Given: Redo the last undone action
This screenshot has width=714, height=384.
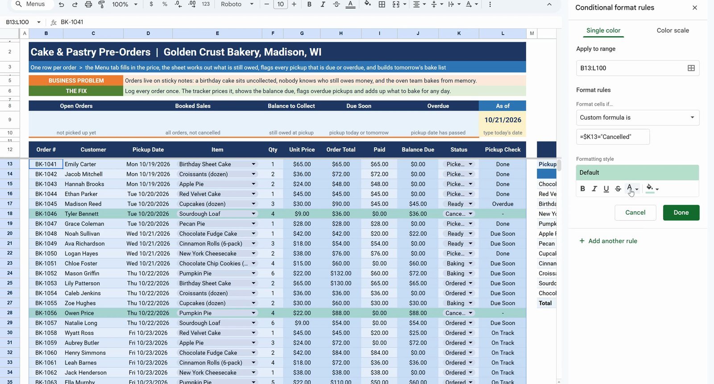Looking at the screenshot, I should (x=75, y=4).
